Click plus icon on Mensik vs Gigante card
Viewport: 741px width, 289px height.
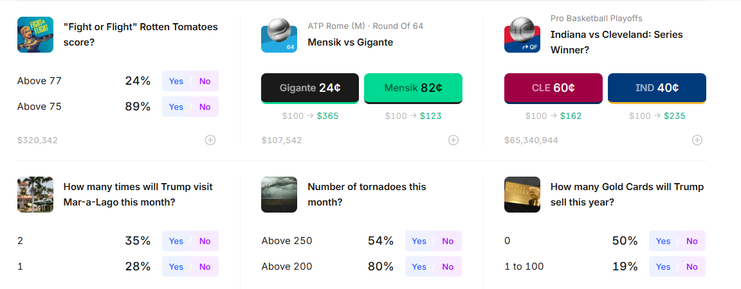(453, 140)
